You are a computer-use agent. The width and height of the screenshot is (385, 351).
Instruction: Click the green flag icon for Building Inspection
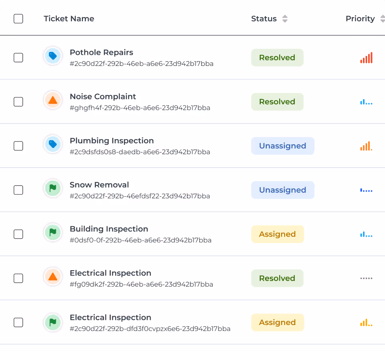[x=53, y=233]
